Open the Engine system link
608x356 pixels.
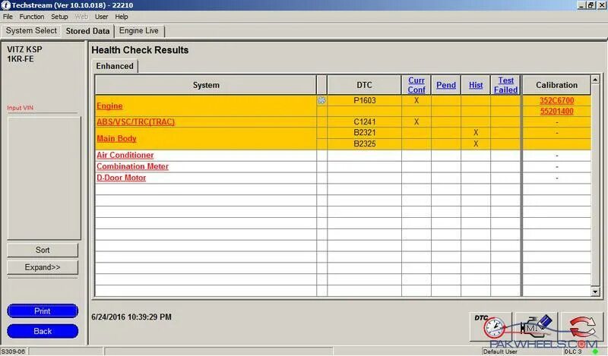[x=109, y=106]
